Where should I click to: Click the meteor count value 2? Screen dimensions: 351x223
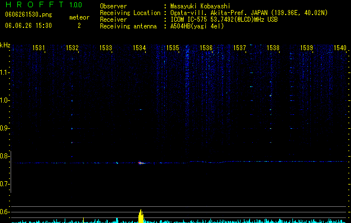point(79,26)
